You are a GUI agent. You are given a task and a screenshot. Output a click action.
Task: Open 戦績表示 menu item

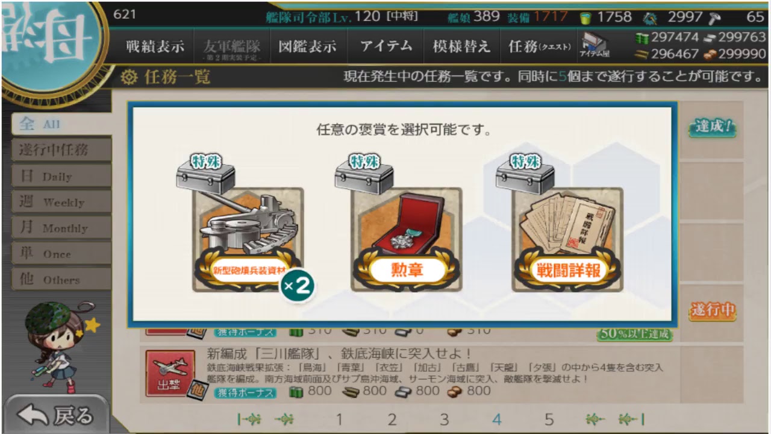155,46
